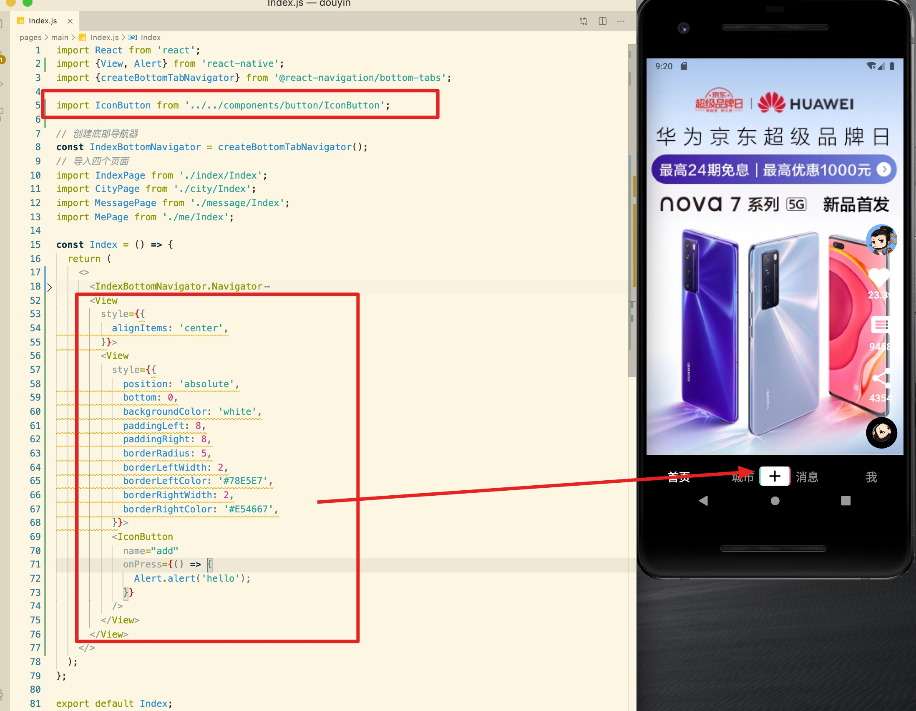Image resolution: width=916 pixels, height=711 pixels.
Task: Click 'borderLeftColor' value '#78E5E7'
Action: (242, 481)
